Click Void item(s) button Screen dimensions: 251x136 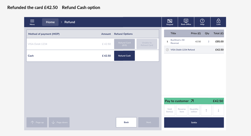click(x=169, y=110)
